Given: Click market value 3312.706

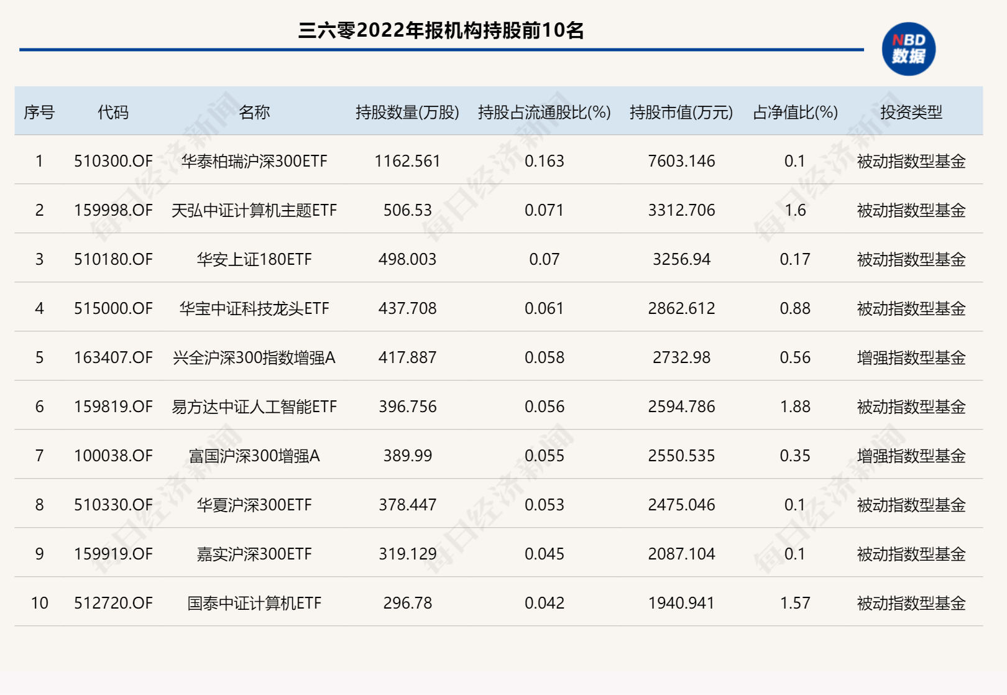Looking at the screenshot, I should [681, 211].
